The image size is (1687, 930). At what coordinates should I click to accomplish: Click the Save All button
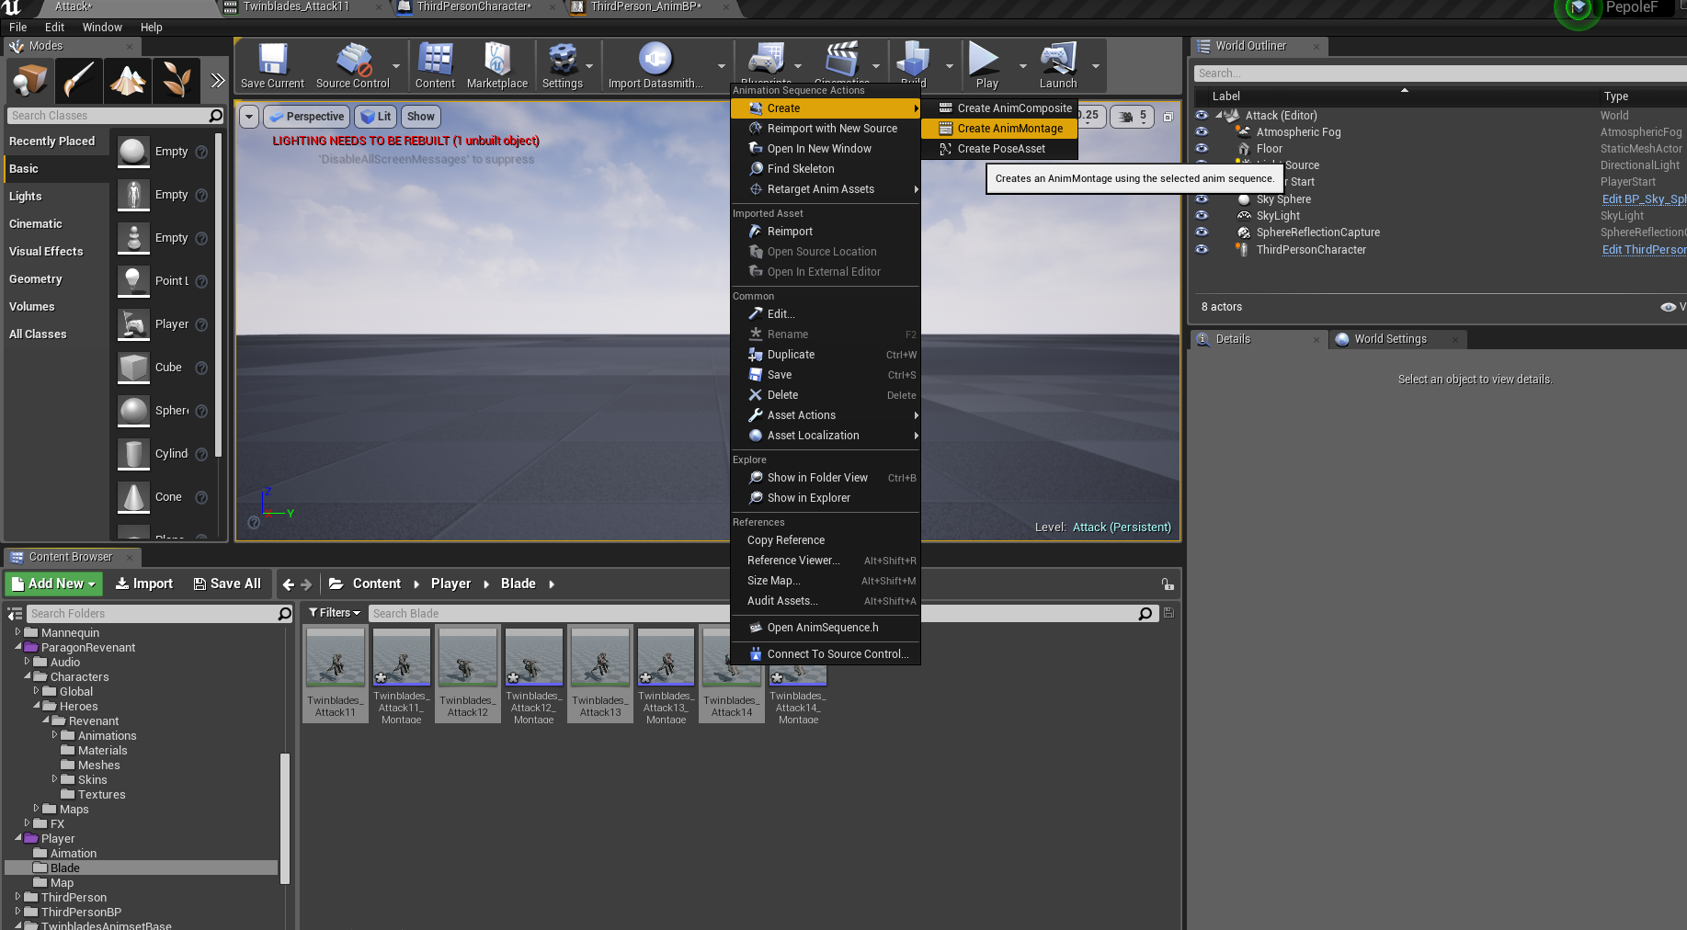[227, 584]
